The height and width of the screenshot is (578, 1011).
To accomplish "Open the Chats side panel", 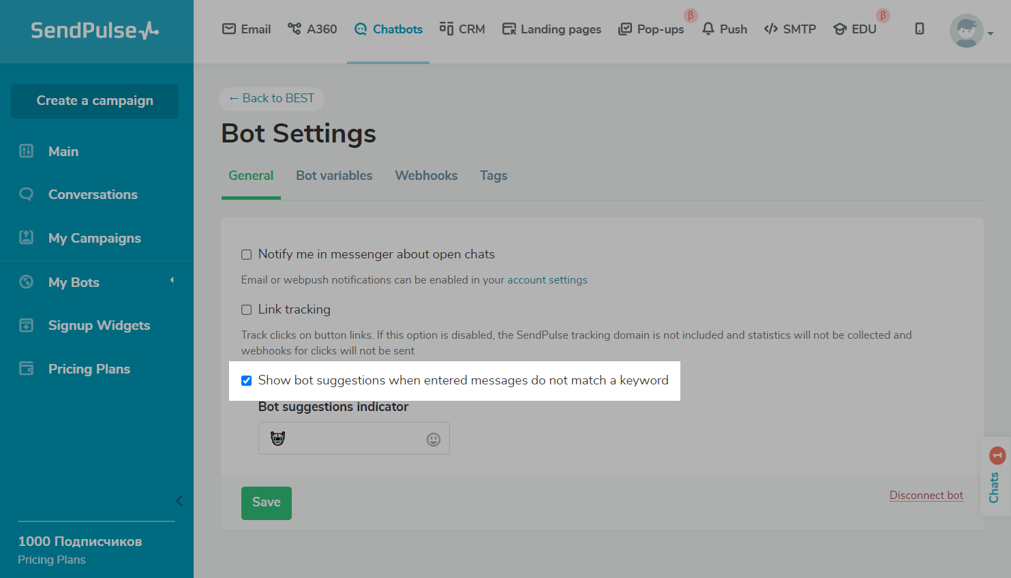I will tap(995, 477).
